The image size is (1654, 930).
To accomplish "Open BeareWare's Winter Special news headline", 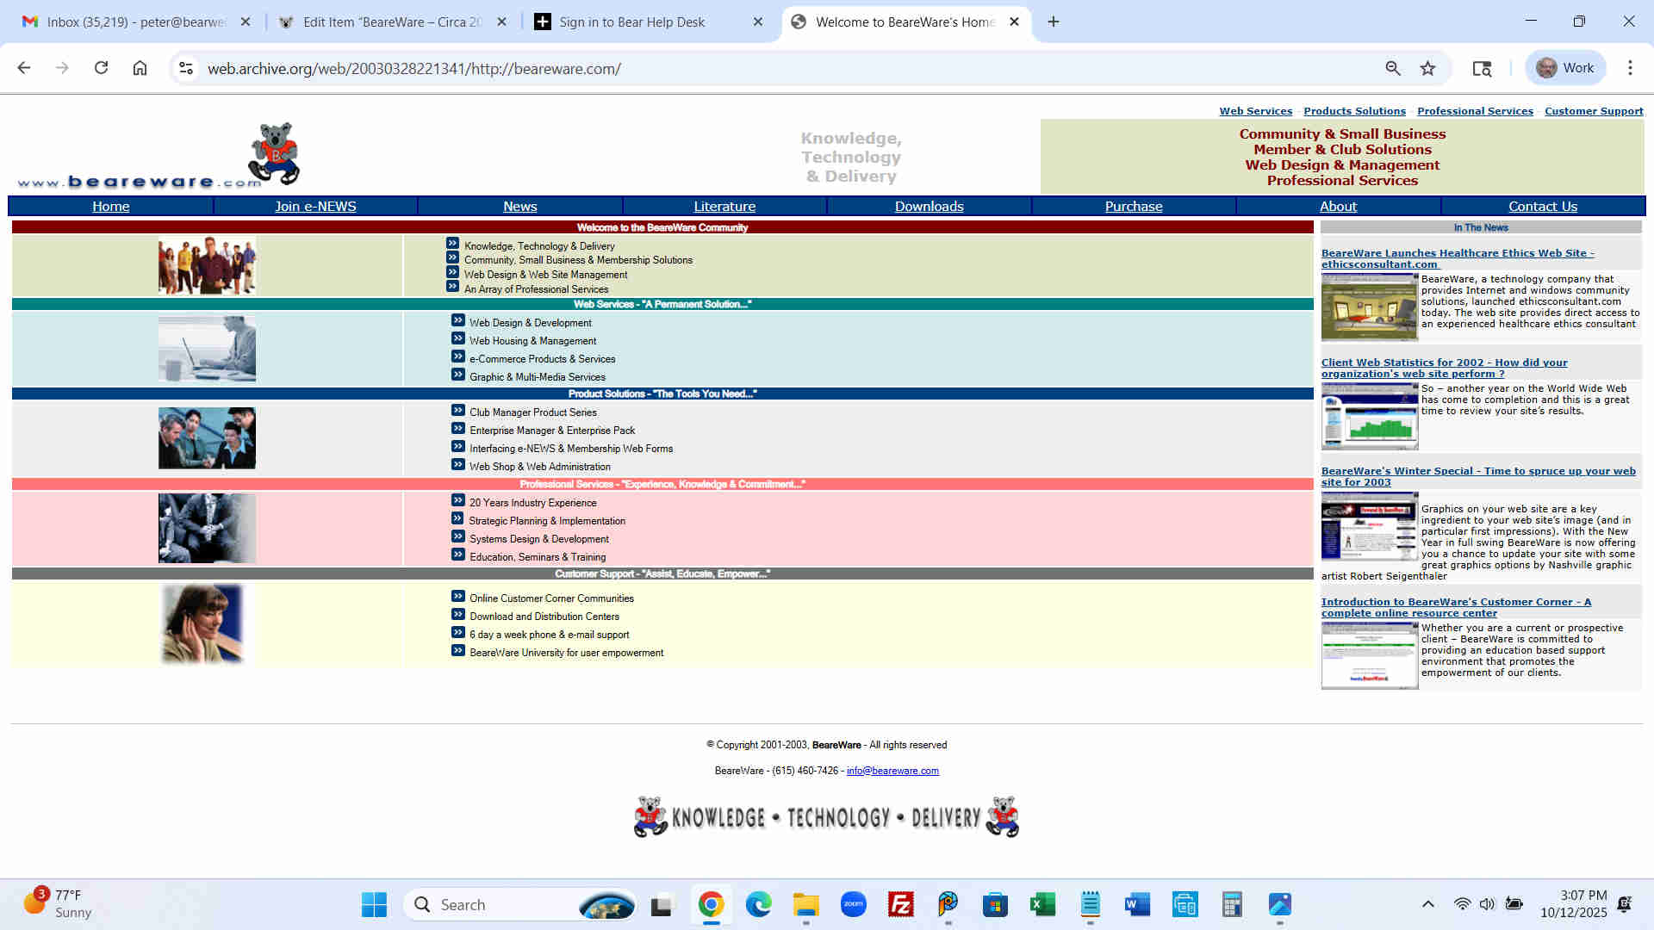I will (x=1478, y=476).
